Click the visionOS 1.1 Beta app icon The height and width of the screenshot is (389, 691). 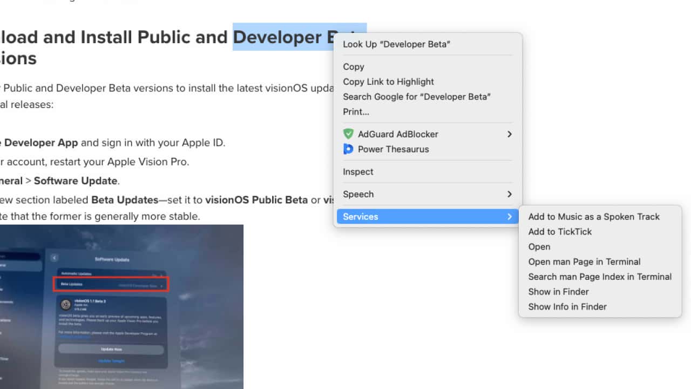pyautogui.click(x=65, y=304)
